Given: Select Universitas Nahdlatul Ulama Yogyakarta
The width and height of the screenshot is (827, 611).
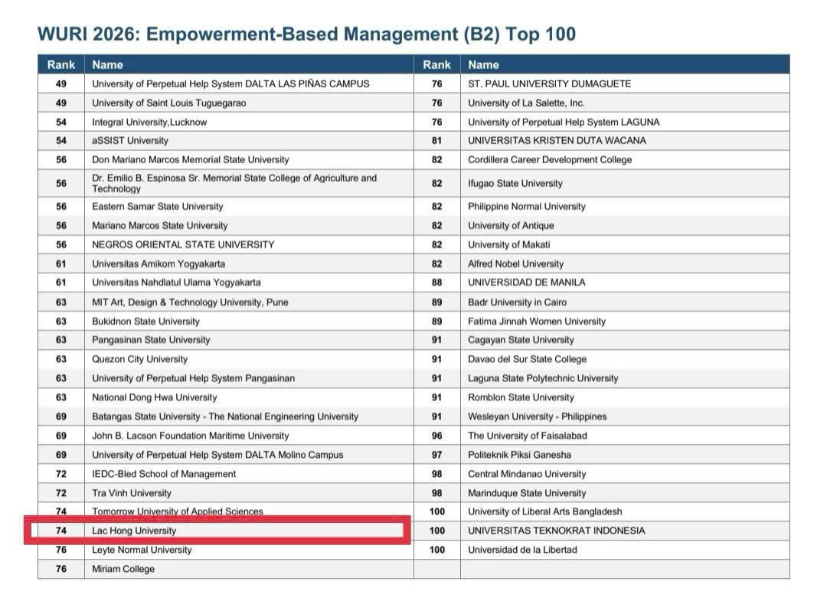Looking at the screenshot, I should pos(176,283).
